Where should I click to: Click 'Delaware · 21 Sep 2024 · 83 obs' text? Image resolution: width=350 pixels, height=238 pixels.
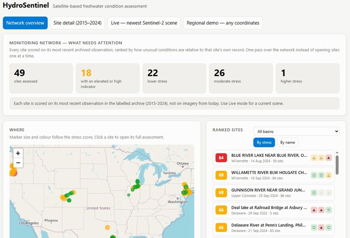point(256,231)
